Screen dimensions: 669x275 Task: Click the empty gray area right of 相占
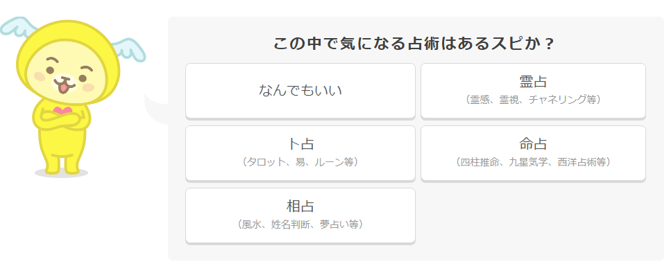[x=533, y=215]
